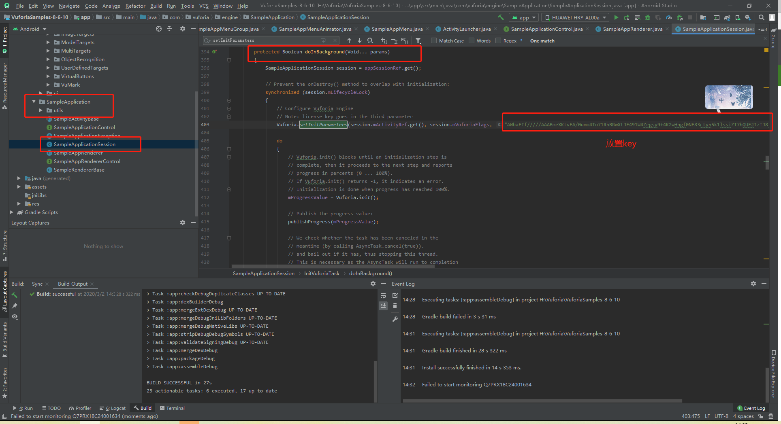
Task: Click Event Log button in status bar
Action: [751, 408]
